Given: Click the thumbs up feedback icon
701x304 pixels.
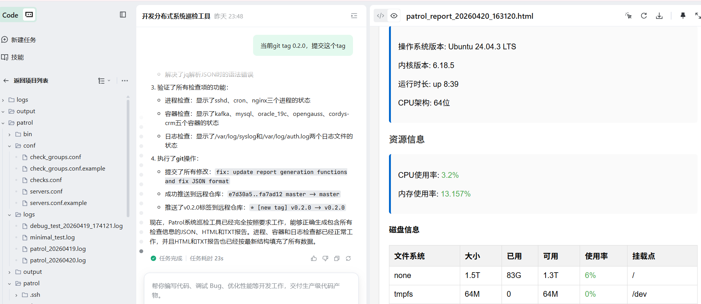Looking at the screenshot, I should pyautogui.click(x=314, y=258).
